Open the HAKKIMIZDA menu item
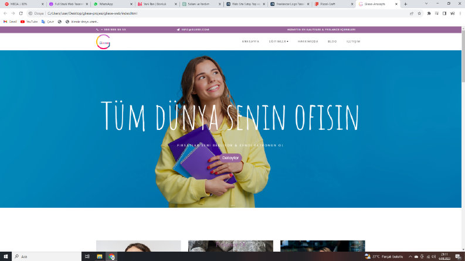465x261 pixels. pos(308,42)
